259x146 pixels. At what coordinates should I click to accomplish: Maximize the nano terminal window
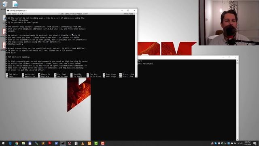128,11
